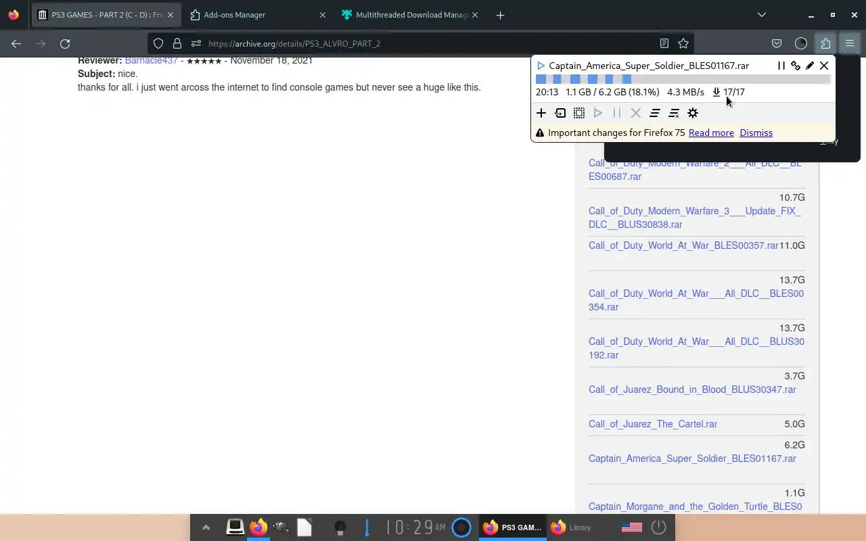Image resolution: width=866 pixels, height=541 pixels.
Task: Open a new browser tab
Action: (x=500, y=15)
